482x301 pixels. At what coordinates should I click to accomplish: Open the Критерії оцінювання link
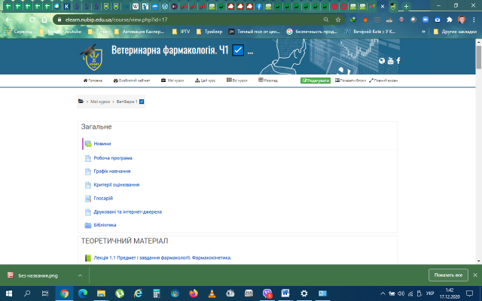point(116,184)
